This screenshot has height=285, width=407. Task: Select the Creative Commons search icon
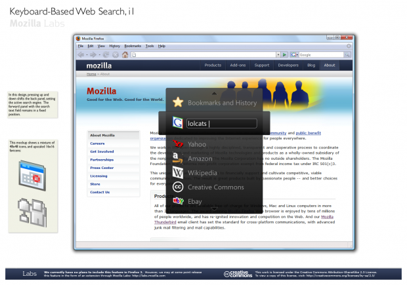177,187
